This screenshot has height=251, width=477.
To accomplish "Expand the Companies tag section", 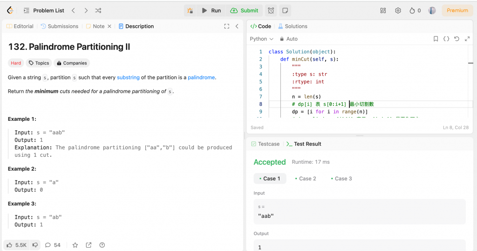I will [72, 63].
